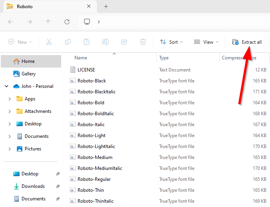Screen dimensions: 270x207
Task: Click the Roboto-Bold font file icon
Action: [x=73, y=103]
